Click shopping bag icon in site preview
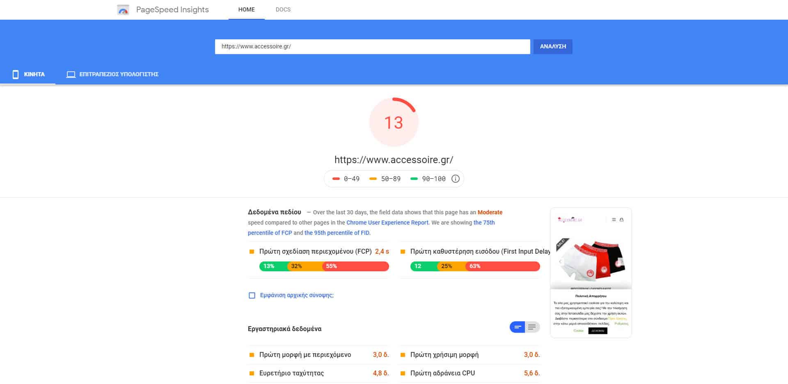 coord(621,220)
